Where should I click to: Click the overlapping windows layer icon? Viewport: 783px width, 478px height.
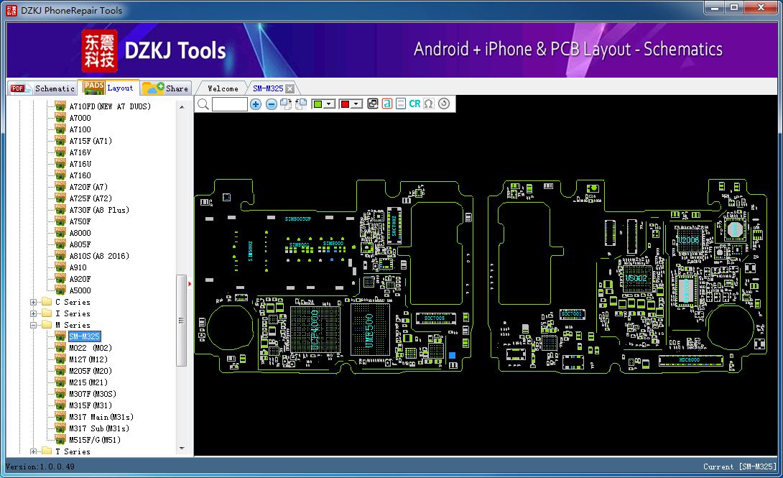tap(373, 104)
